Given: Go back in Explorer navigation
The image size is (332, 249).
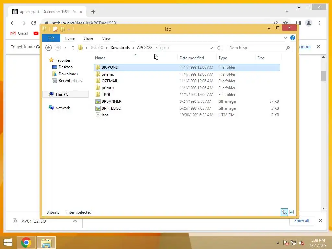Looking at the screenshot, I should click(49, 48).
